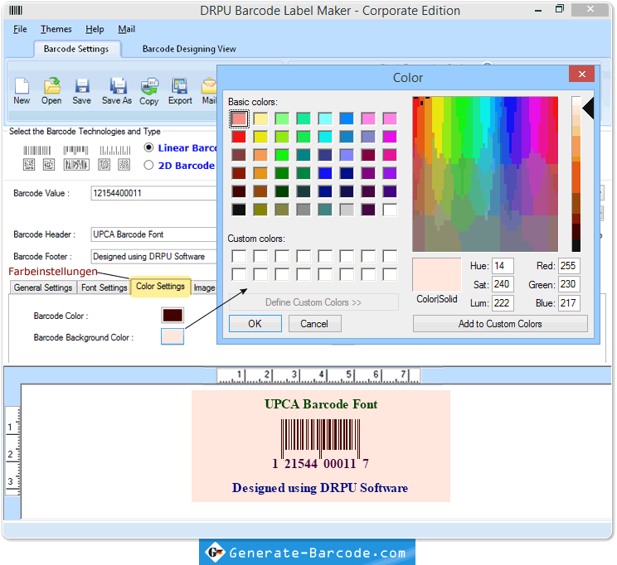Viewport: 617px width, 565px height.
Task: Click the Barcode Footer input field
Action: pos(154,256)
